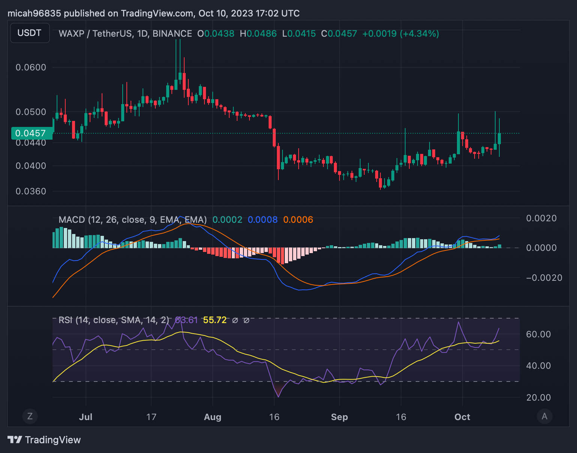Click the 0.0360 price axis label

(x=31, y=191)
